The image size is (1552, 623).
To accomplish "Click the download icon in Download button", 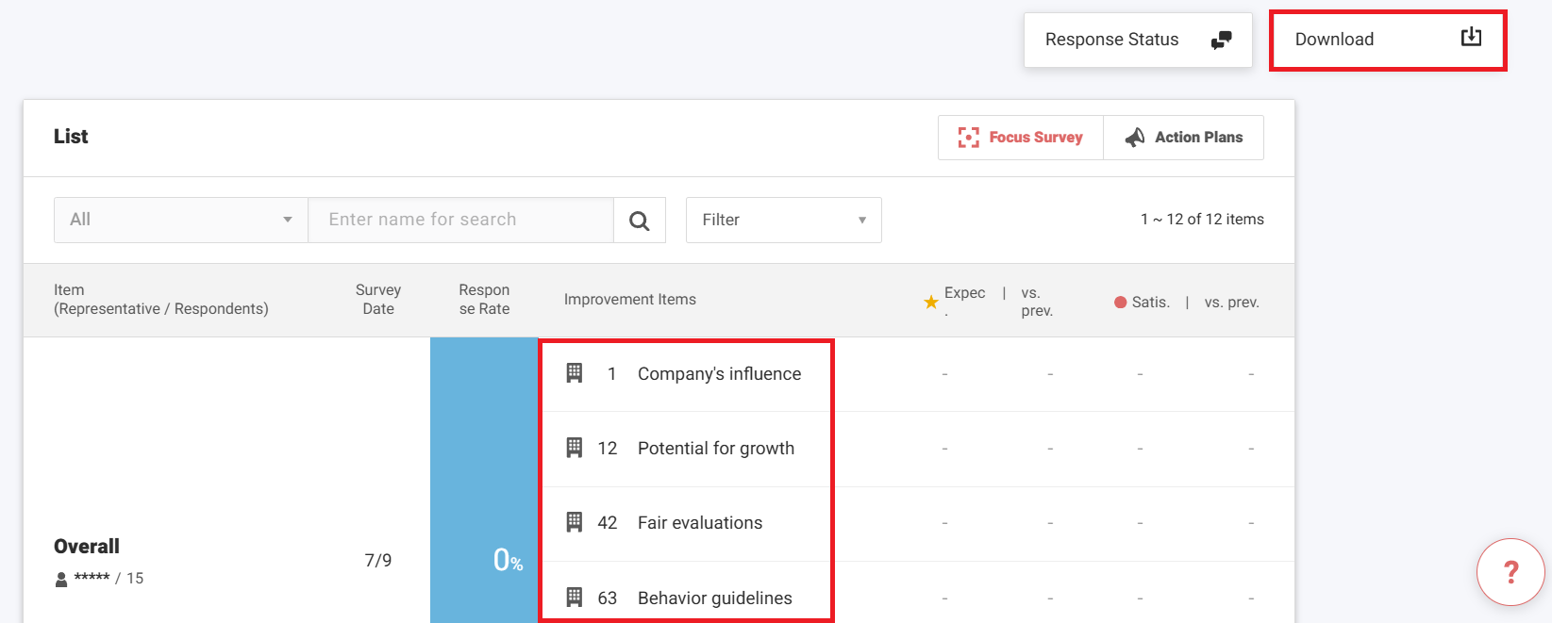I will (1471, 38).
